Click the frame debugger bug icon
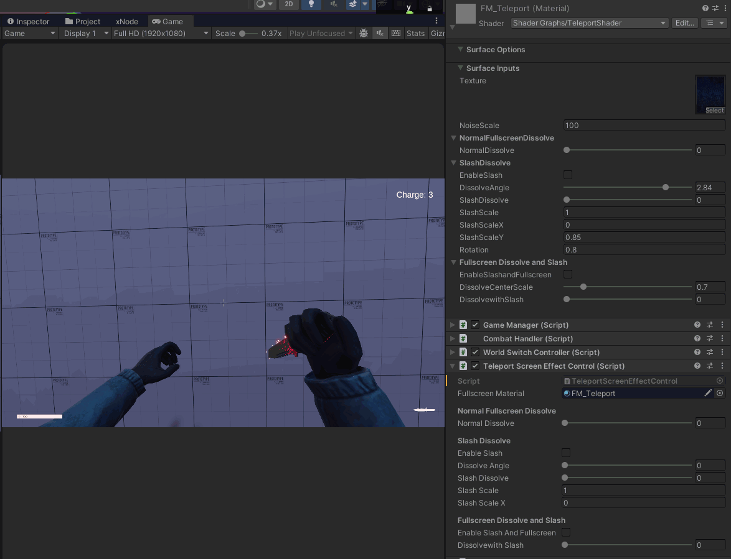The image size is (731, 559). pos(364,33)
